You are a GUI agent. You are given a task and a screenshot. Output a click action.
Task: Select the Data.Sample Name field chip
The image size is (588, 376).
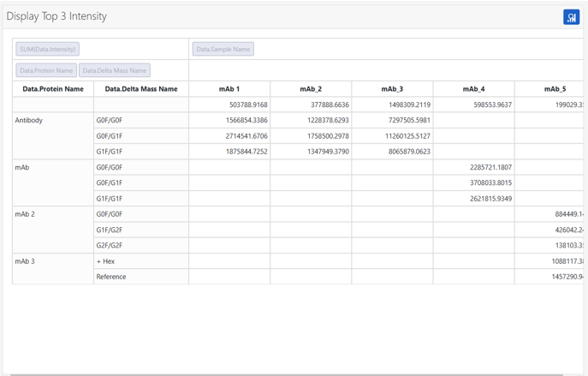point(223,49)
